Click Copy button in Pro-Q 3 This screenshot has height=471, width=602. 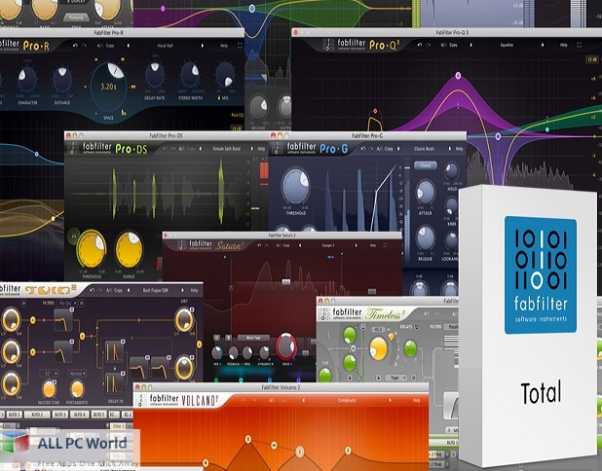click(x=453, y=45)
